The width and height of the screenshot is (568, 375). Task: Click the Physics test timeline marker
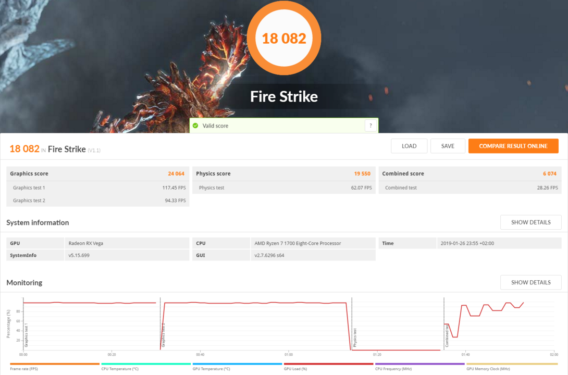coord(355,337)
